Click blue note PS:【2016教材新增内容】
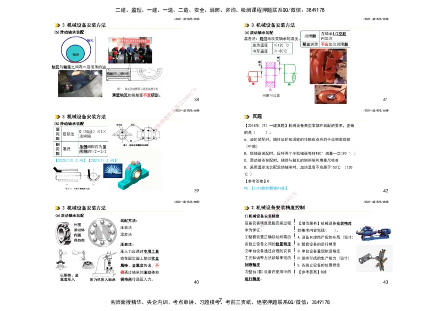440x311 pixels. 266,188
